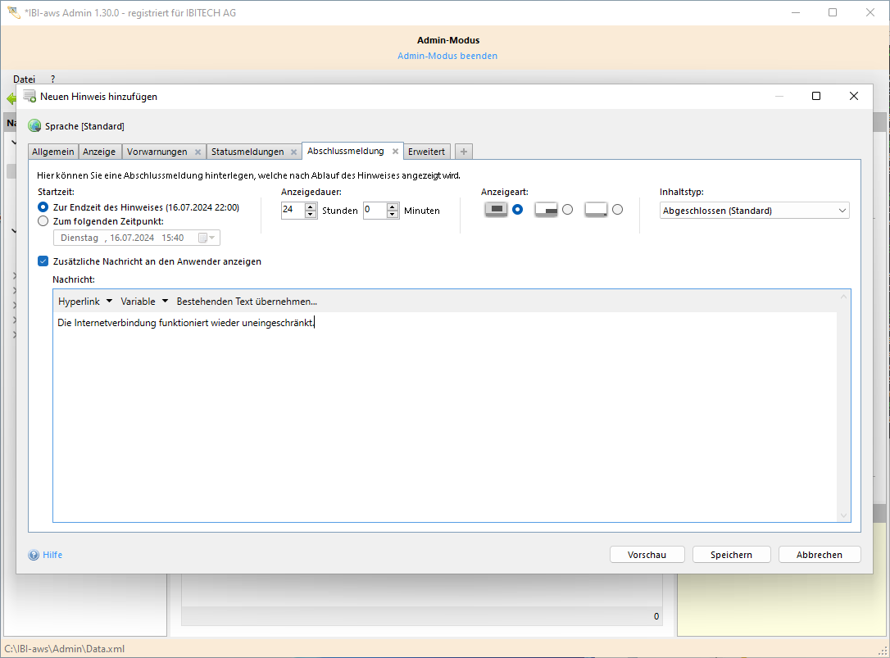
Task: Select the second Anzeigeart radio button
Action: point(567,210)
